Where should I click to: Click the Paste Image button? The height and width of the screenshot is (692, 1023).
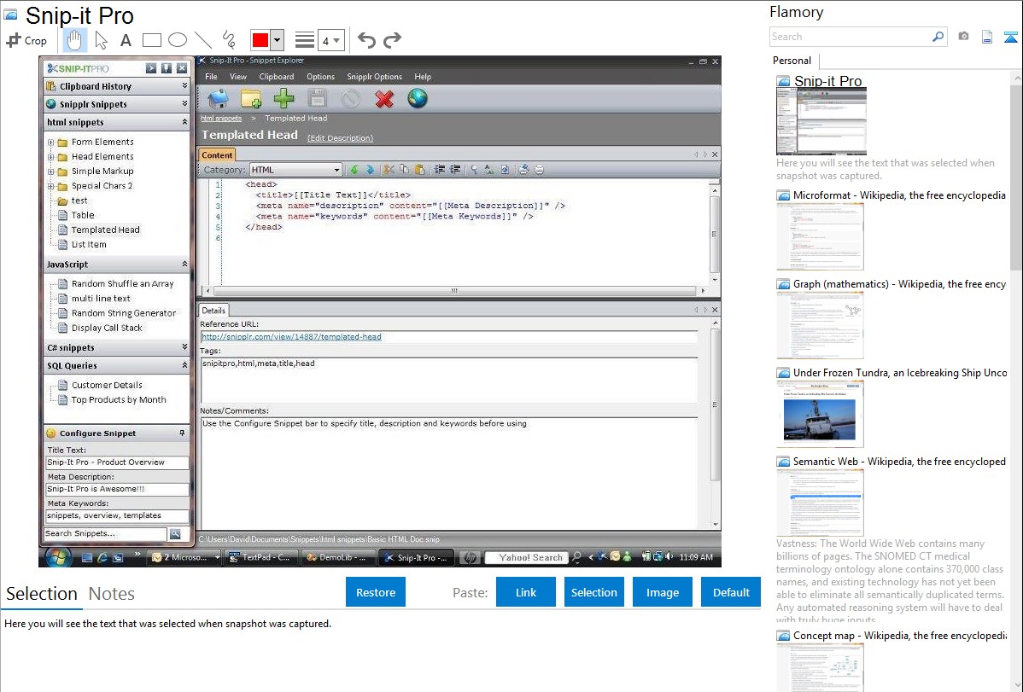663,592
